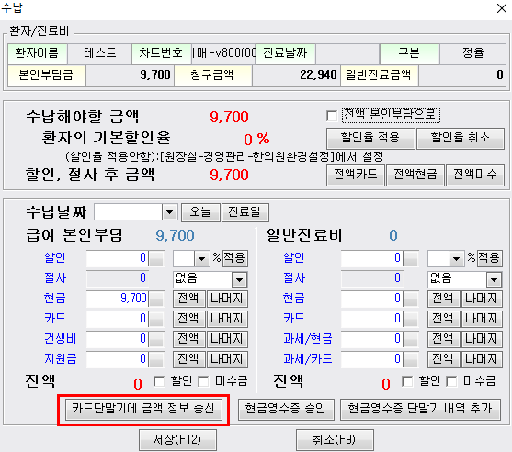Screen dimensions: 512x452
Task: Open 일반진료비 절사 없음 dropdown
Action: tap(494, 279)
